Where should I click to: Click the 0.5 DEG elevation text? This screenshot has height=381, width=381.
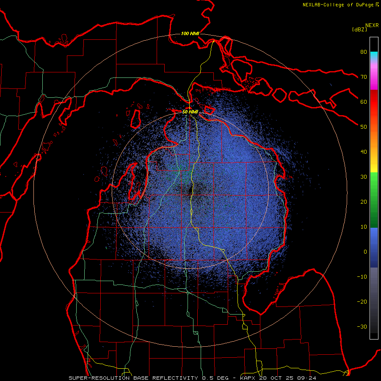(x=215, y=378)
